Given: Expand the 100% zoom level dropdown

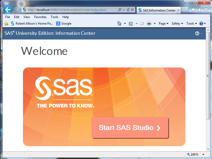Looking at the screenshot, I should pyautogui.click(x=203, y=154).
